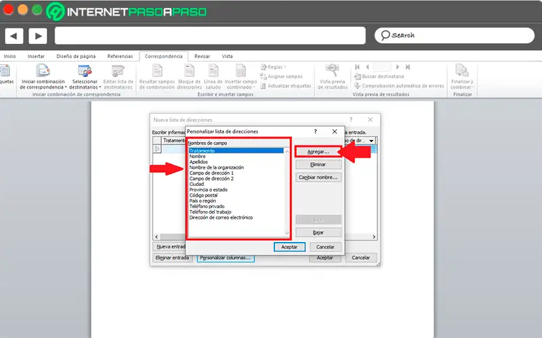This screenshot has height=338, width=542.
Task: Click the Agregar... button
Action: click(x=318, y=151)
